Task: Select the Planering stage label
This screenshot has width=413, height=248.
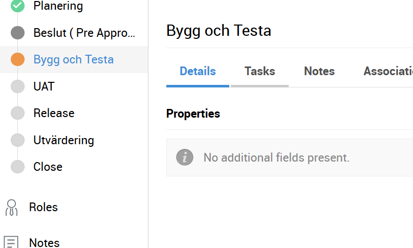Action: (58, 6)
